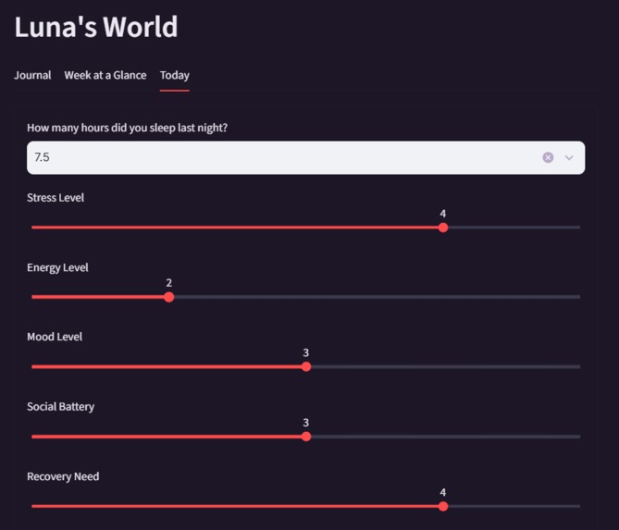
Task: Click the sleep hours question label
Action: tap(127, 128)
